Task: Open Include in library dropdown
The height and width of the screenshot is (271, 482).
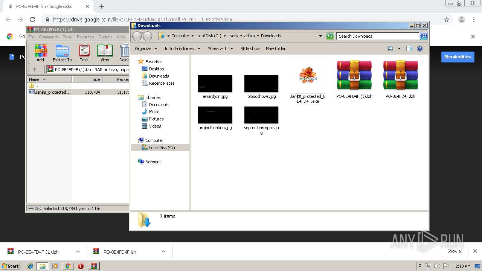Action: [182, 49]
